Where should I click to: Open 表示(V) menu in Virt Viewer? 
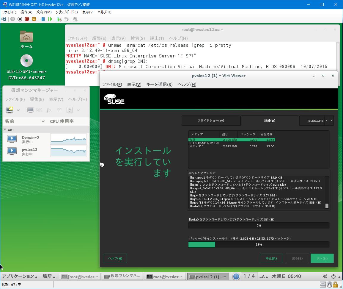pyautogui.click(x=134, y=84)
